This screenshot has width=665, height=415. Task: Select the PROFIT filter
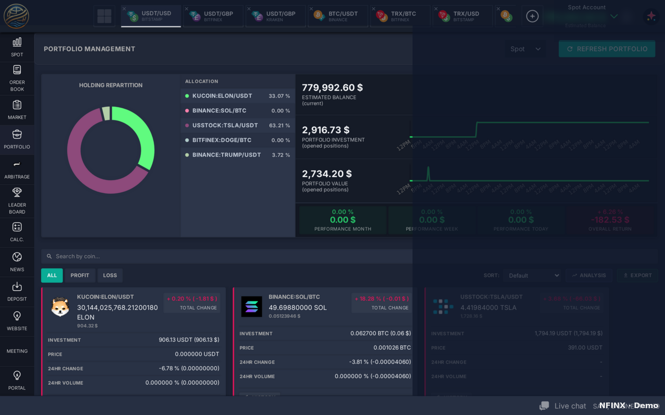pyautogui.click(x=80, y=275)
